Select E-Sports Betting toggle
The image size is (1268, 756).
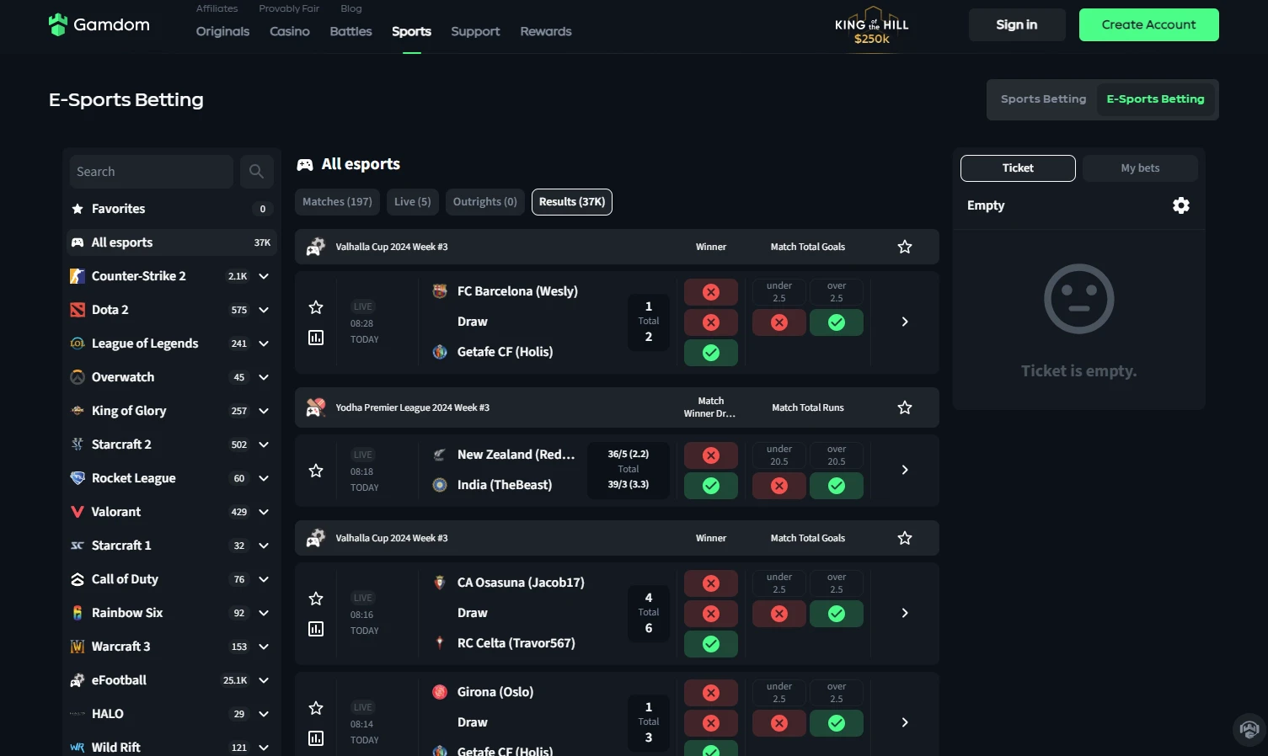[1155, 99]
